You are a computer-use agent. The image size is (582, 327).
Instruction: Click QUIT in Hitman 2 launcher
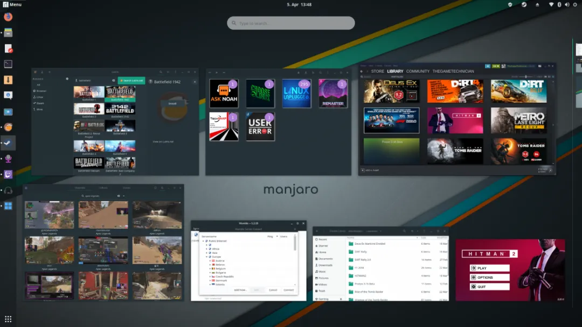point(489,287)
